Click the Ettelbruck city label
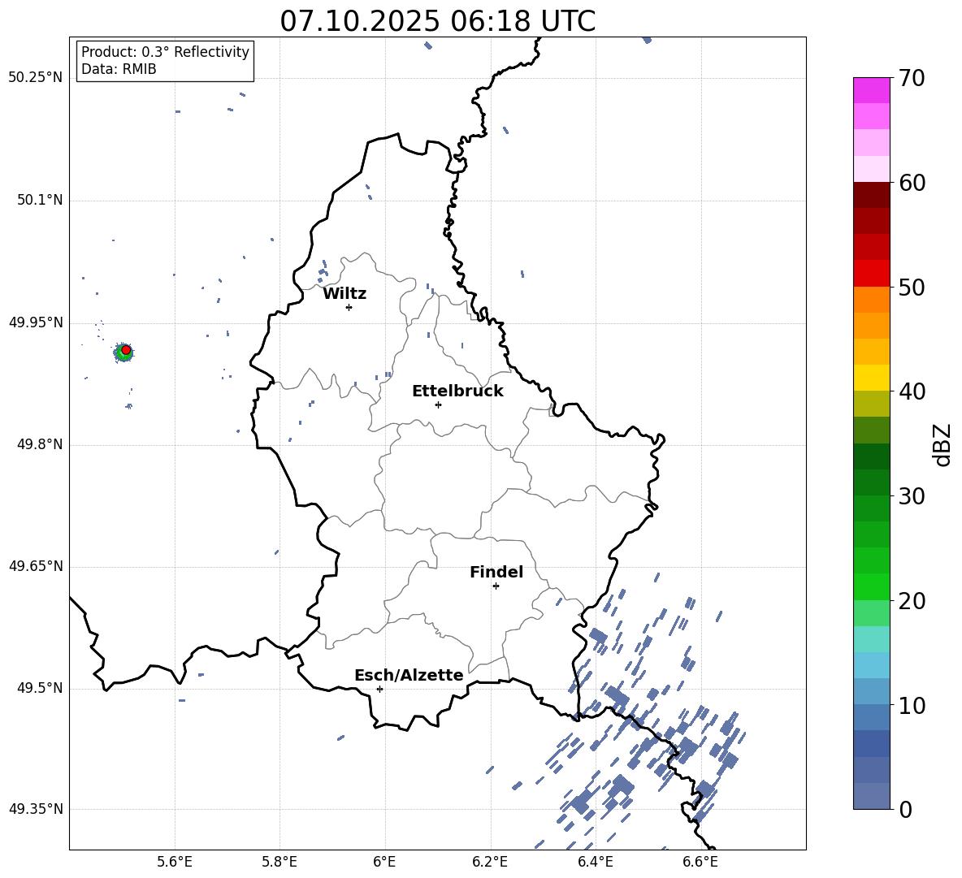The height and width of the screenshot is (878, 962). tap(457, 391)
